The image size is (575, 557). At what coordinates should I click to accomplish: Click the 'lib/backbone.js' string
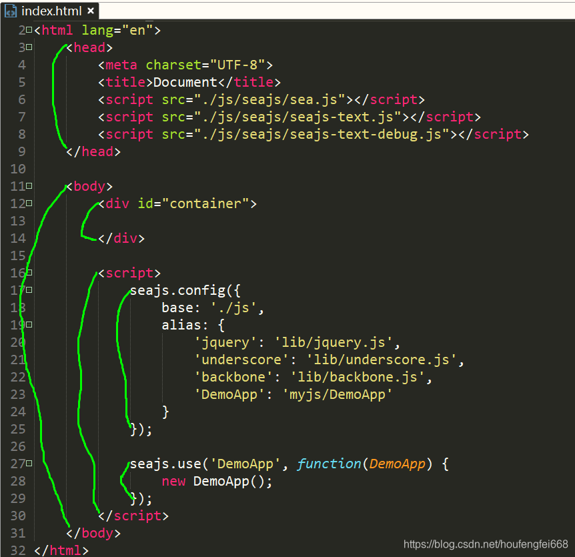click(x=358, y=377)
